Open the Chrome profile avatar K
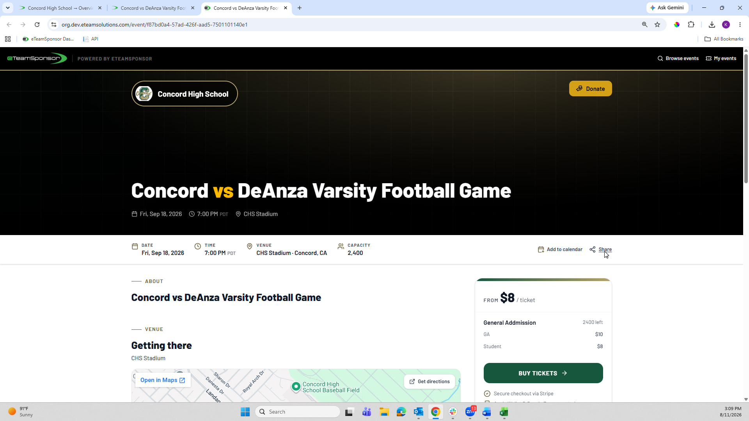The width and height of the screenshot is (749, 421). (726, 25)
